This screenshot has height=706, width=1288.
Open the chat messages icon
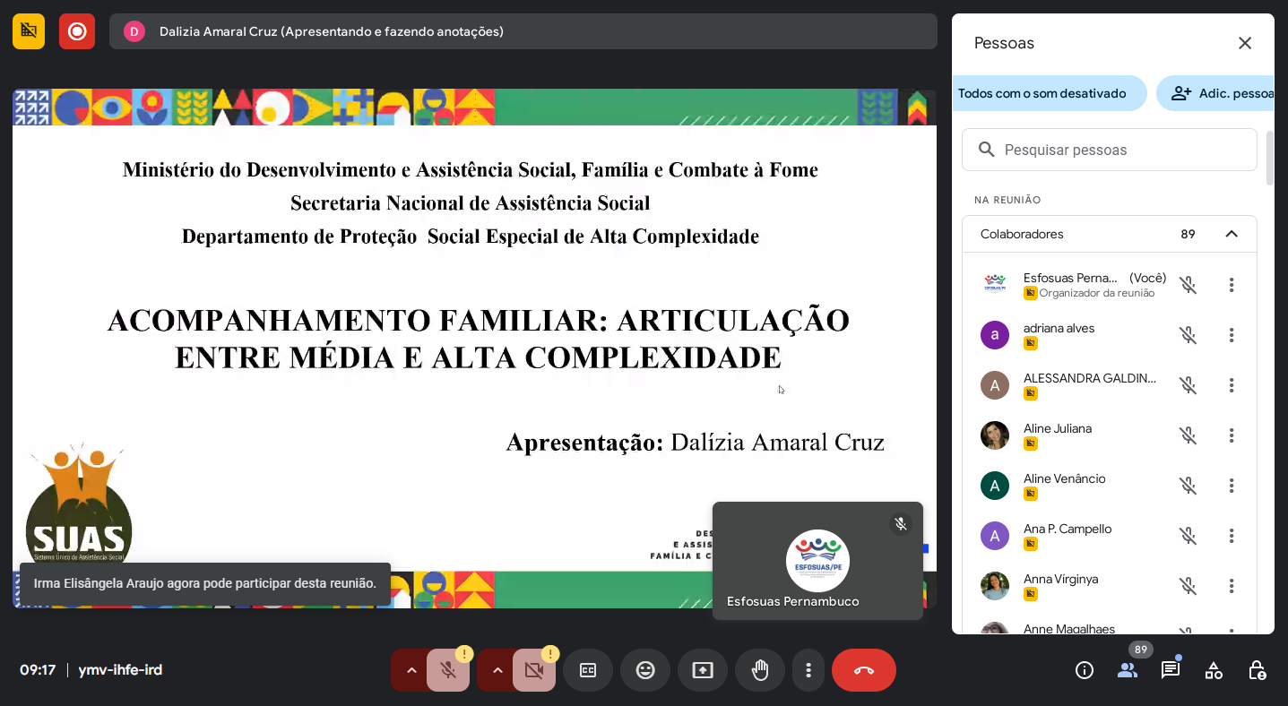(x=1170, y=670)
